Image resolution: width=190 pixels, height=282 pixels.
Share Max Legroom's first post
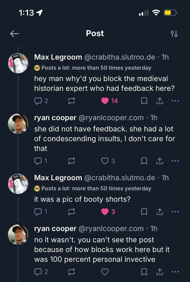pos(160,101)
